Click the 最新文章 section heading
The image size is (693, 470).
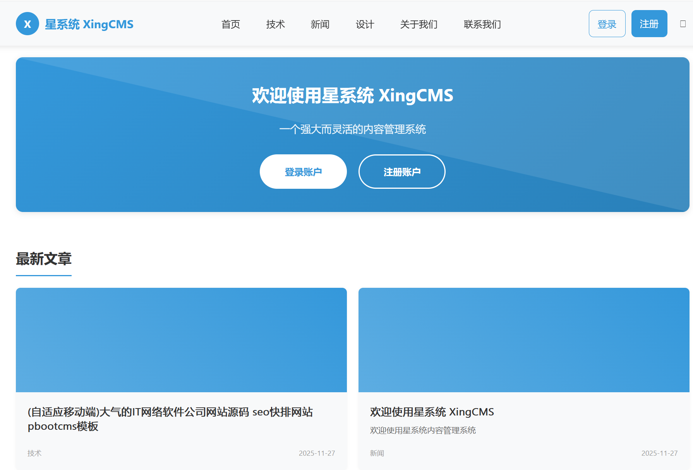point(43,260)
